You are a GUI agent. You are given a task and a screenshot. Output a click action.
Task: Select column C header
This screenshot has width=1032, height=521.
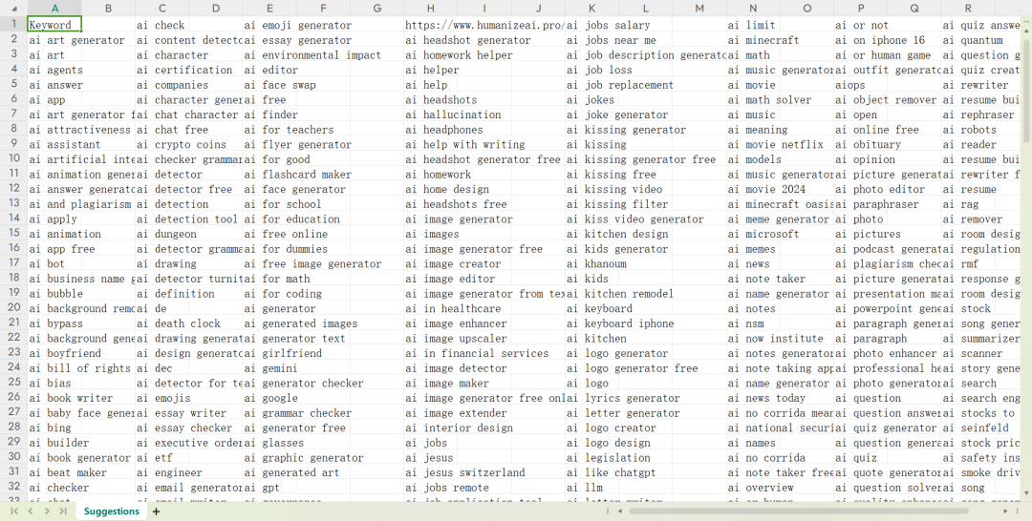(x=161, y=9)
